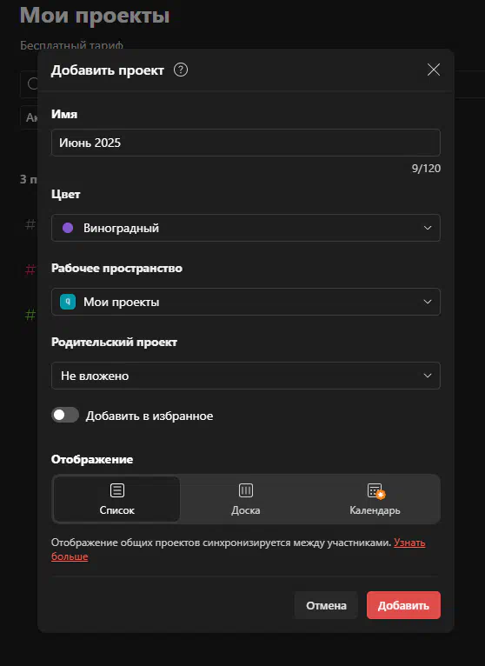Click the calendar icon above Календарь
This screenshot has width=485, height=666.
pos(374,490)
